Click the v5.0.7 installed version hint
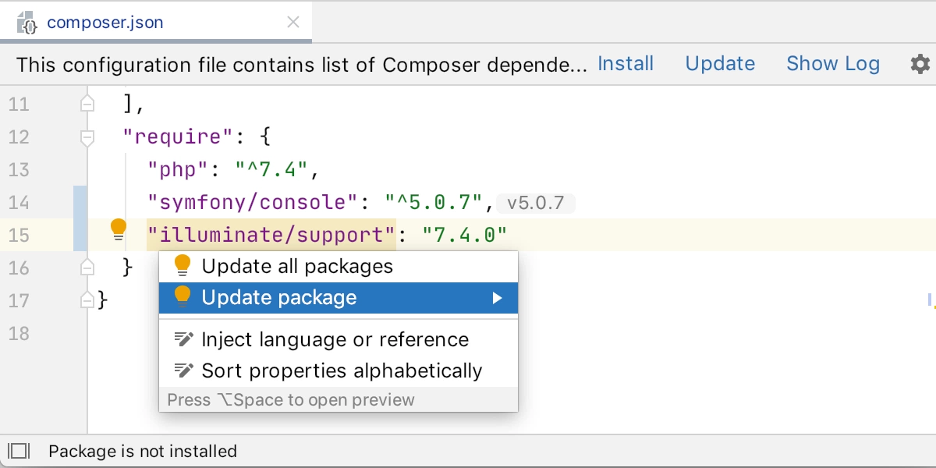Viewport: 936px width, 468px height. tap(535, 204)
